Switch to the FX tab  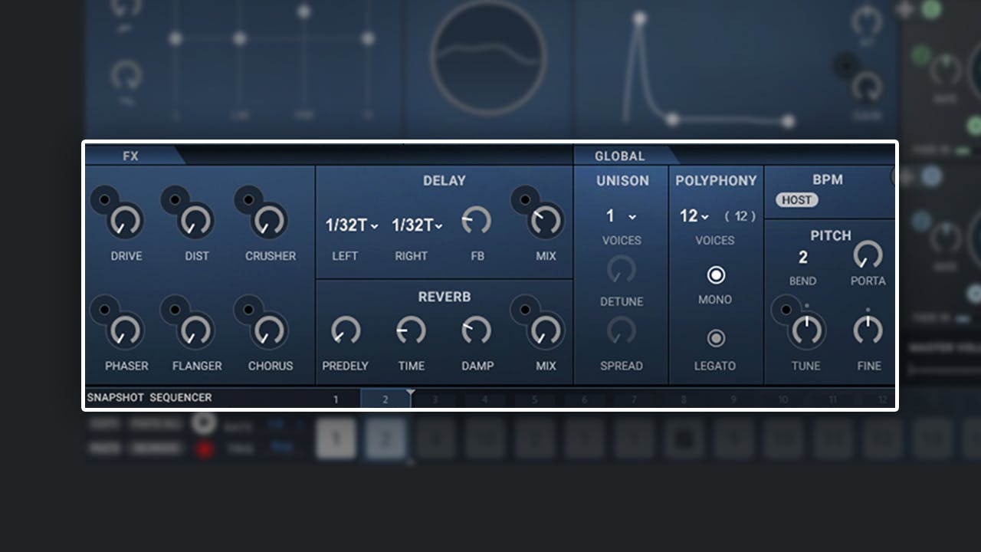[131, 156]
